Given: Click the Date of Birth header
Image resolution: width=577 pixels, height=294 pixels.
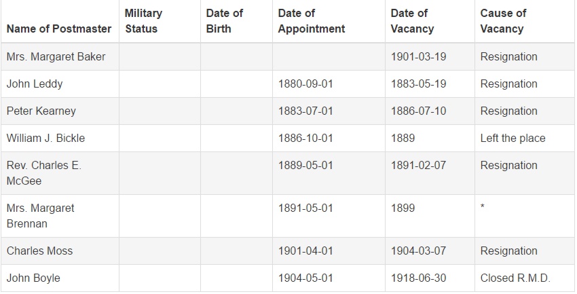Looking at the screenshot, I should click(x=225, y=21).
